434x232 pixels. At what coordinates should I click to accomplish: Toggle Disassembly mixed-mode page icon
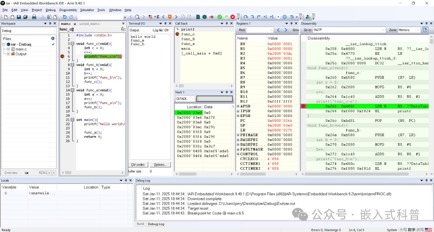pyautogui.click(x=425, y=30)
